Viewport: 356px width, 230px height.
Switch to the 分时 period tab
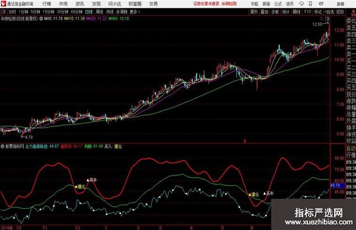pos(12,12)
